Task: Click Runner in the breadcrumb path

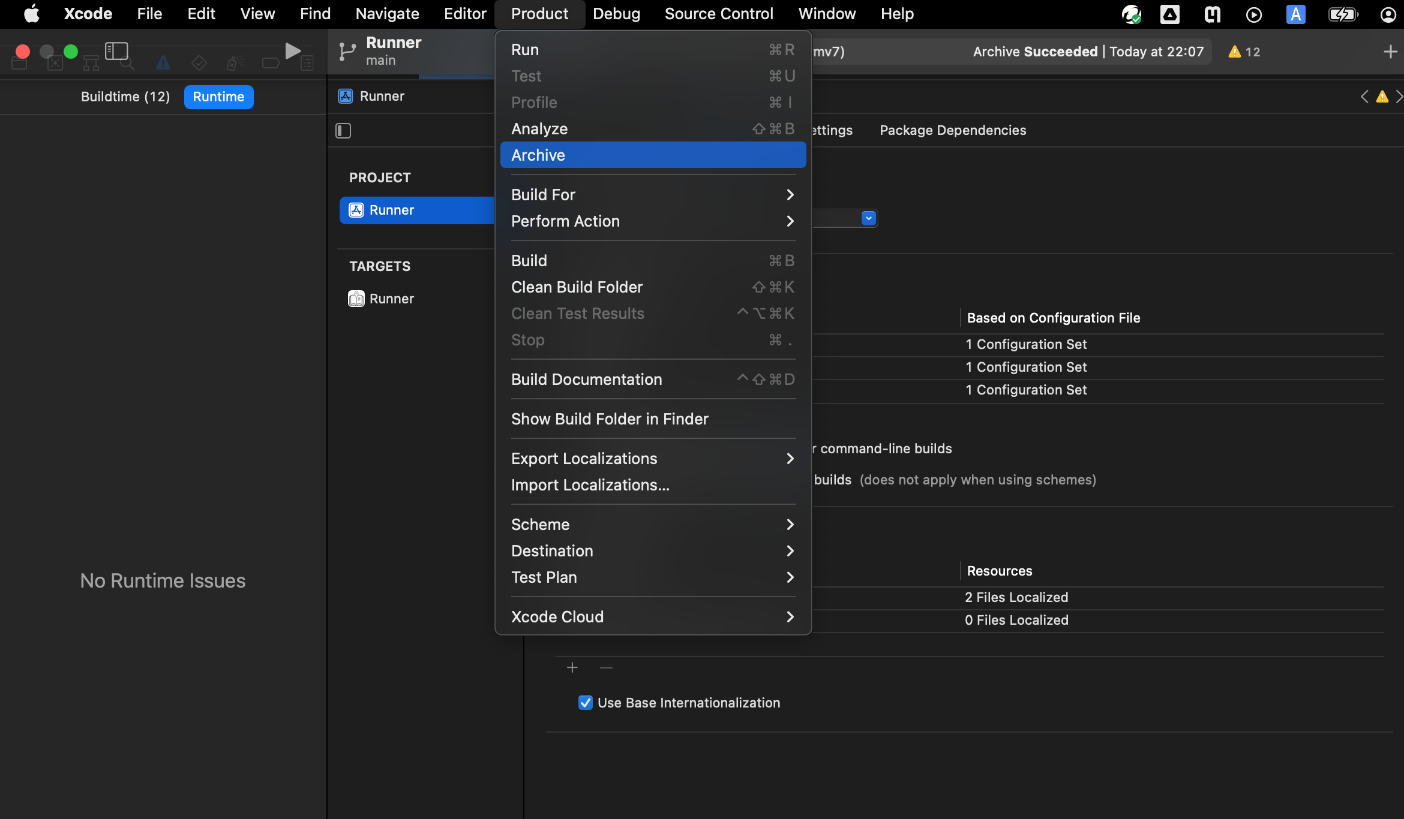Action: tap(382, 96)
